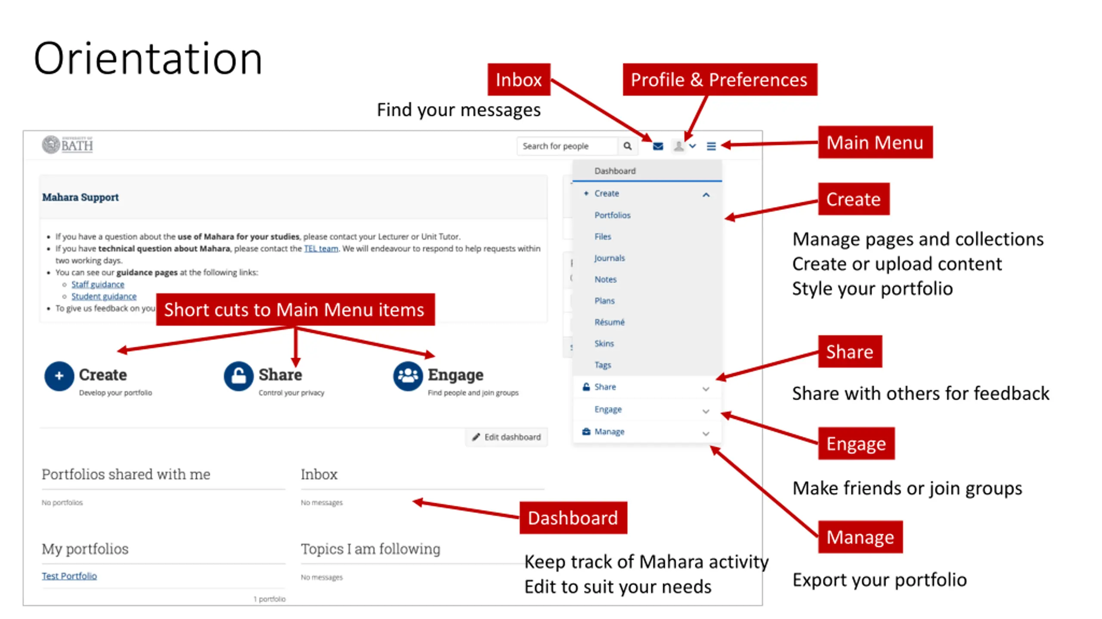The height and width of the screenshot is (619, 1102).
Task: Collapse the Create menu section chevron
Action: 706,195
